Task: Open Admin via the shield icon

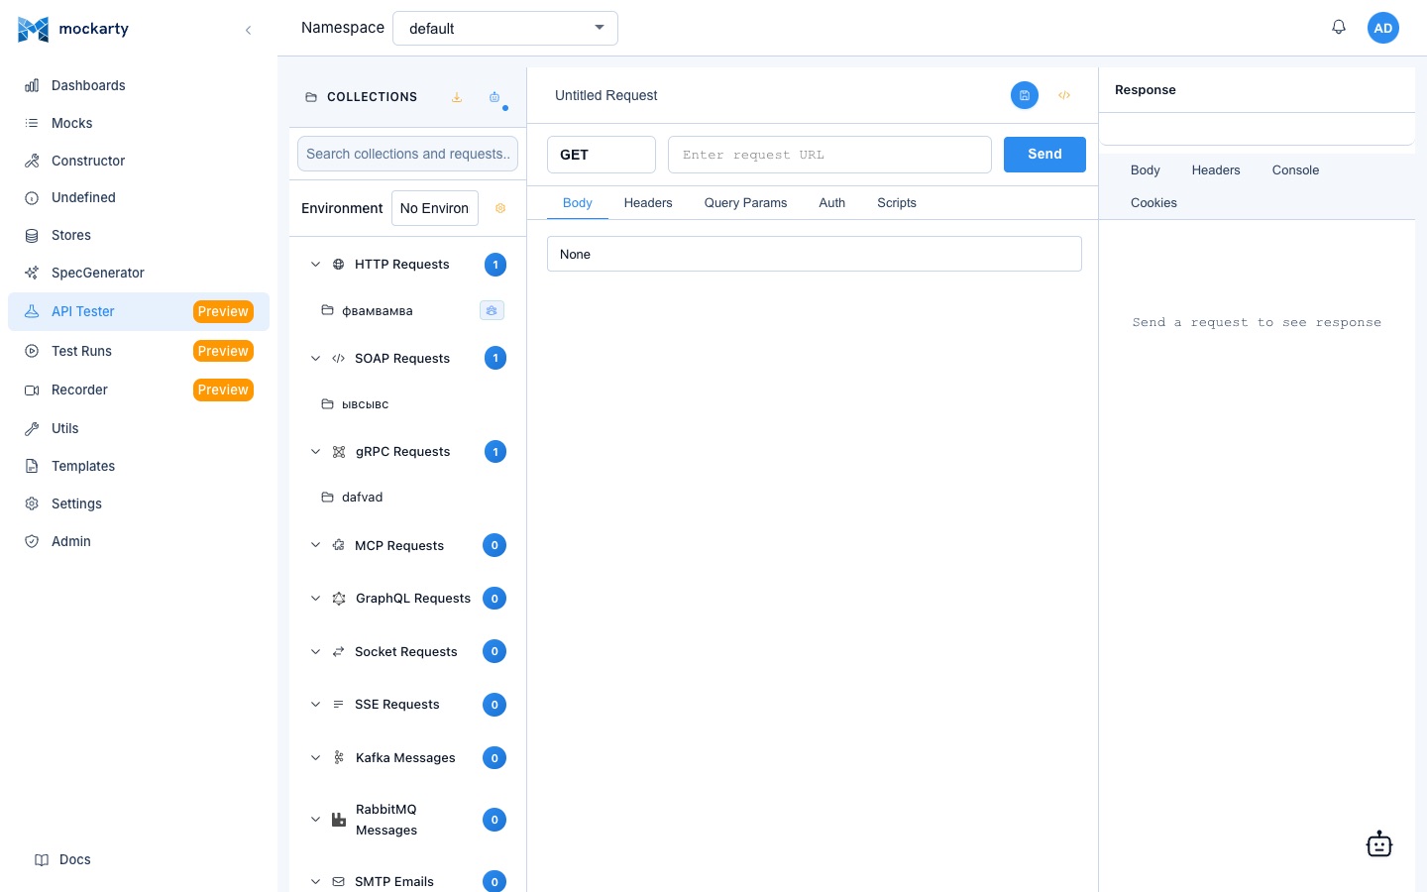Action: (x=32, y=541)
